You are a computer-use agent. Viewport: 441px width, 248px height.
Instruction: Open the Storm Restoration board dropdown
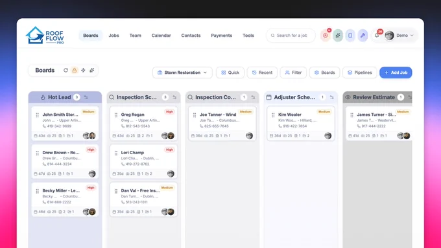pyautogui.click(x=182, y=73)
